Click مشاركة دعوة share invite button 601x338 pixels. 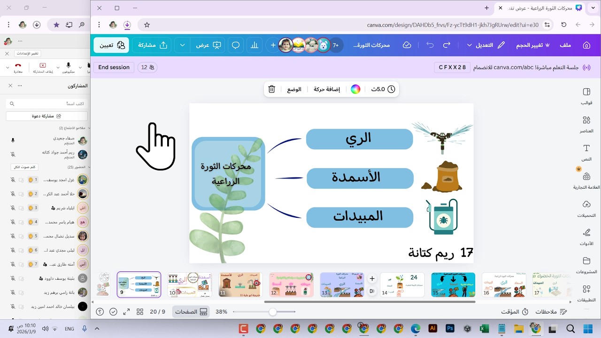point(46,116)
